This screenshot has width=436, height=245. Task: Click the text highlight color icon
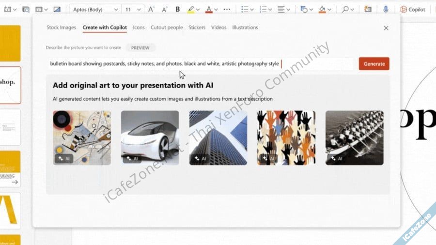pos(191,9)
